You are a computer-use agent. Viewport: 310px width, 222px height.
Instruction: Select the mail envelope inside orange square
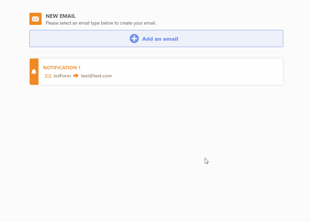tap(35, 19)
